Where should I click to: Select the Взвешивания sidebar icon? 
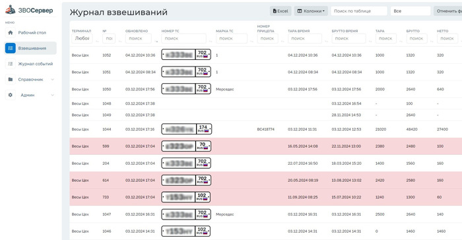pyautogui.click(x=11, y=48)
